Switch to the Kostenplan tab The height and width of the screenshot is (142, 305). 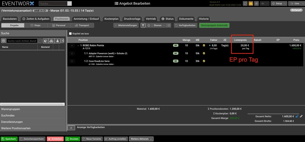(111, 19)
